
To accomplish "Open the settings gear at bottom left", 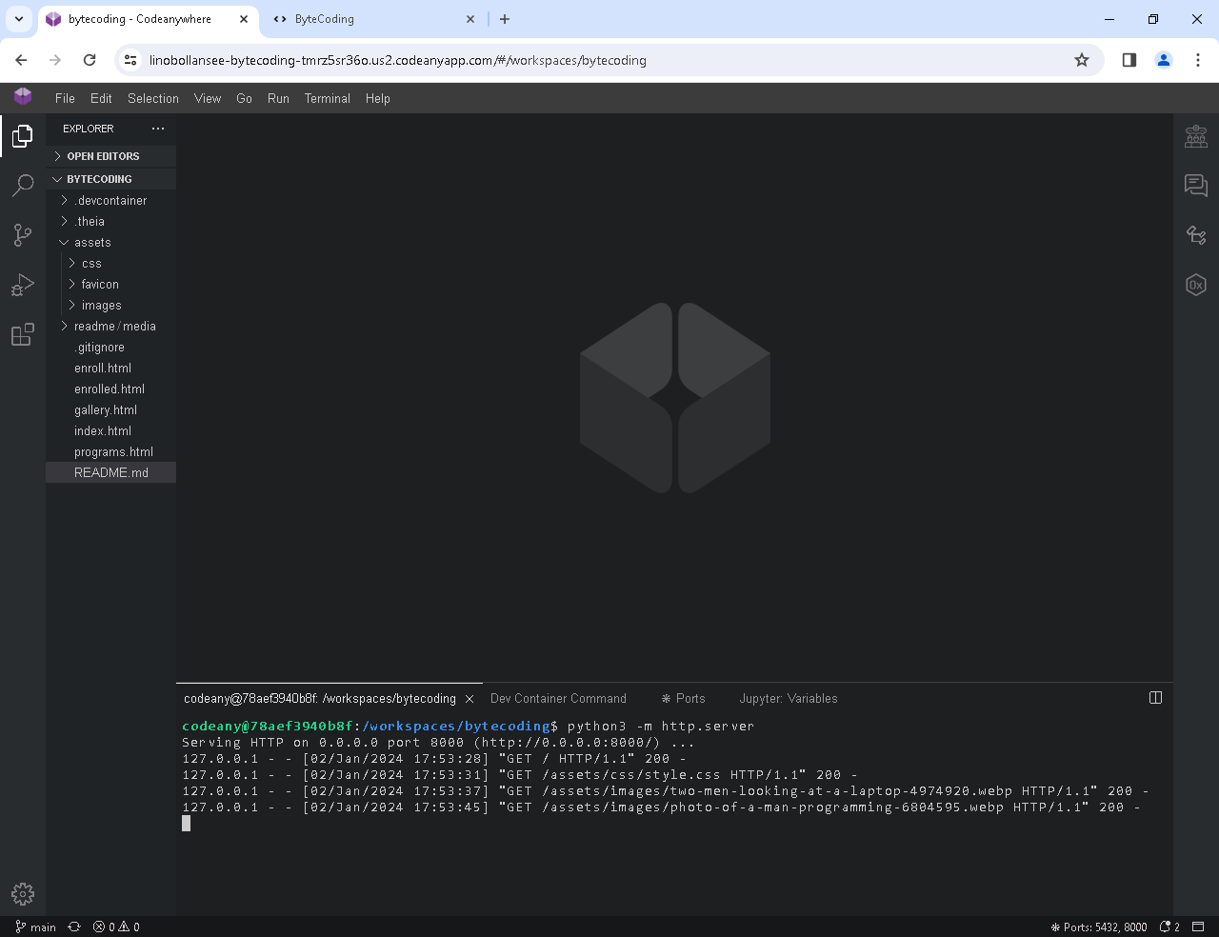I will pos(22,894).
